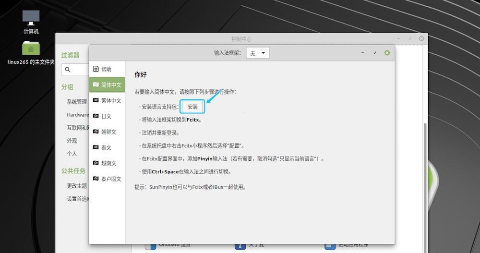Click the flag icon beside 越南文

click(96, 163)
